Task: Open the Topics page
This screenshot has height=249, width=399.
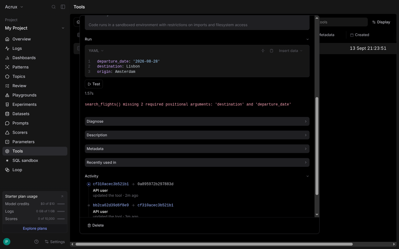Action: (35, 77)
